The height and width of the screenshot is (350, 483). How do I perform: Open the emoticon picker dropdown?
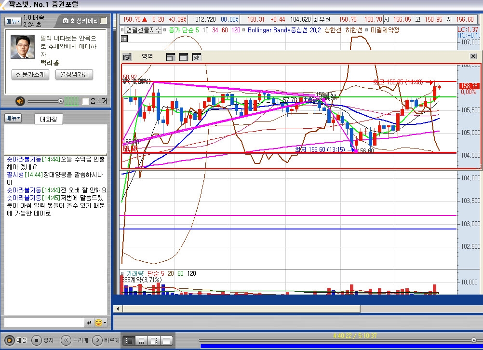click(100, 323)
